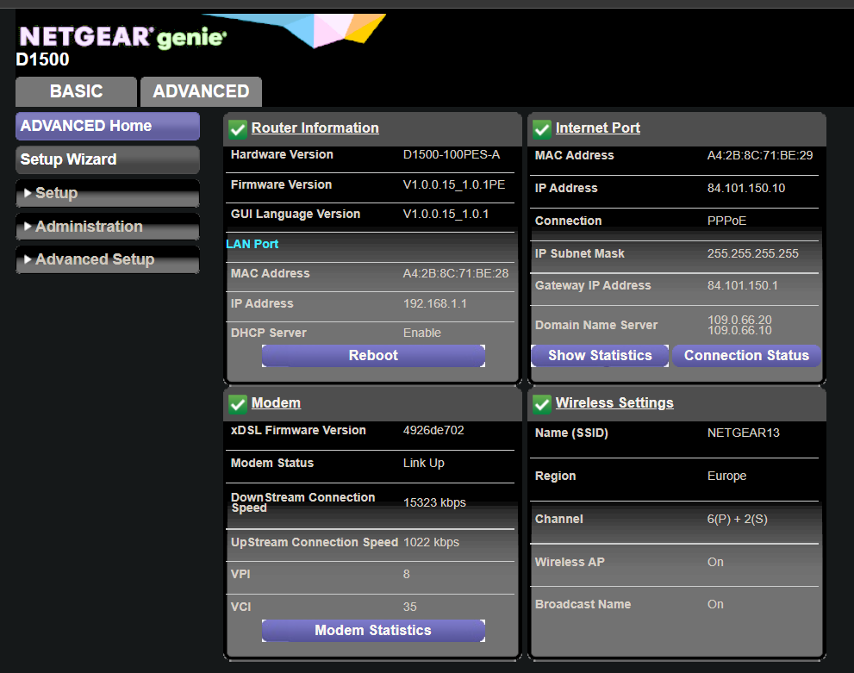Open the Internet Port link

[597, 128]
